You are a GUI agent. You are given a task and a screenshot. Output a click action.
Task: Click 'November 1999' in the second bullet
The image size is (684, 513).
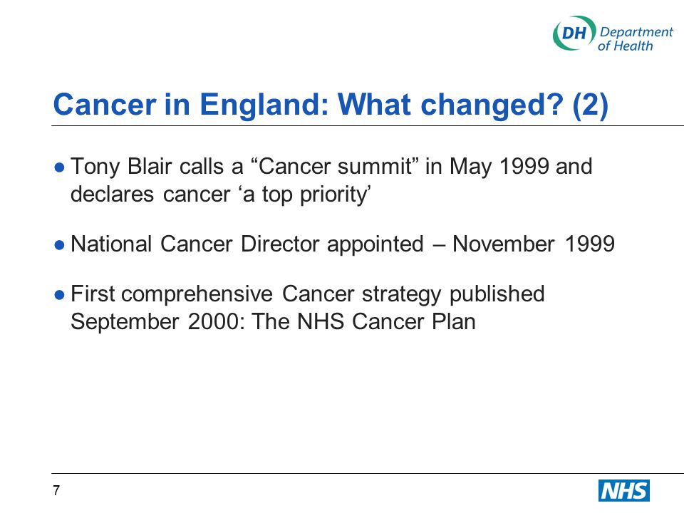pos(534,244)
